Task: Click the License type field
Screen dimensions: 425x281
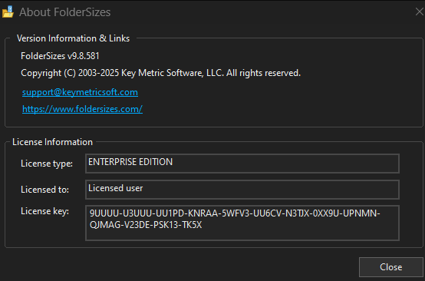Action: coord(242,164)
